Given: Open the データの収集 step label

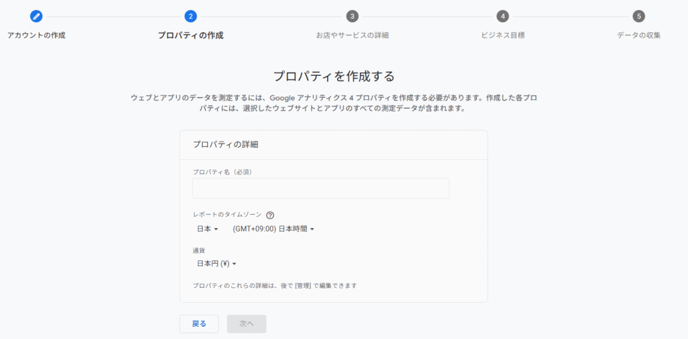Looking at the screenshot, I should tap(638, 35).
